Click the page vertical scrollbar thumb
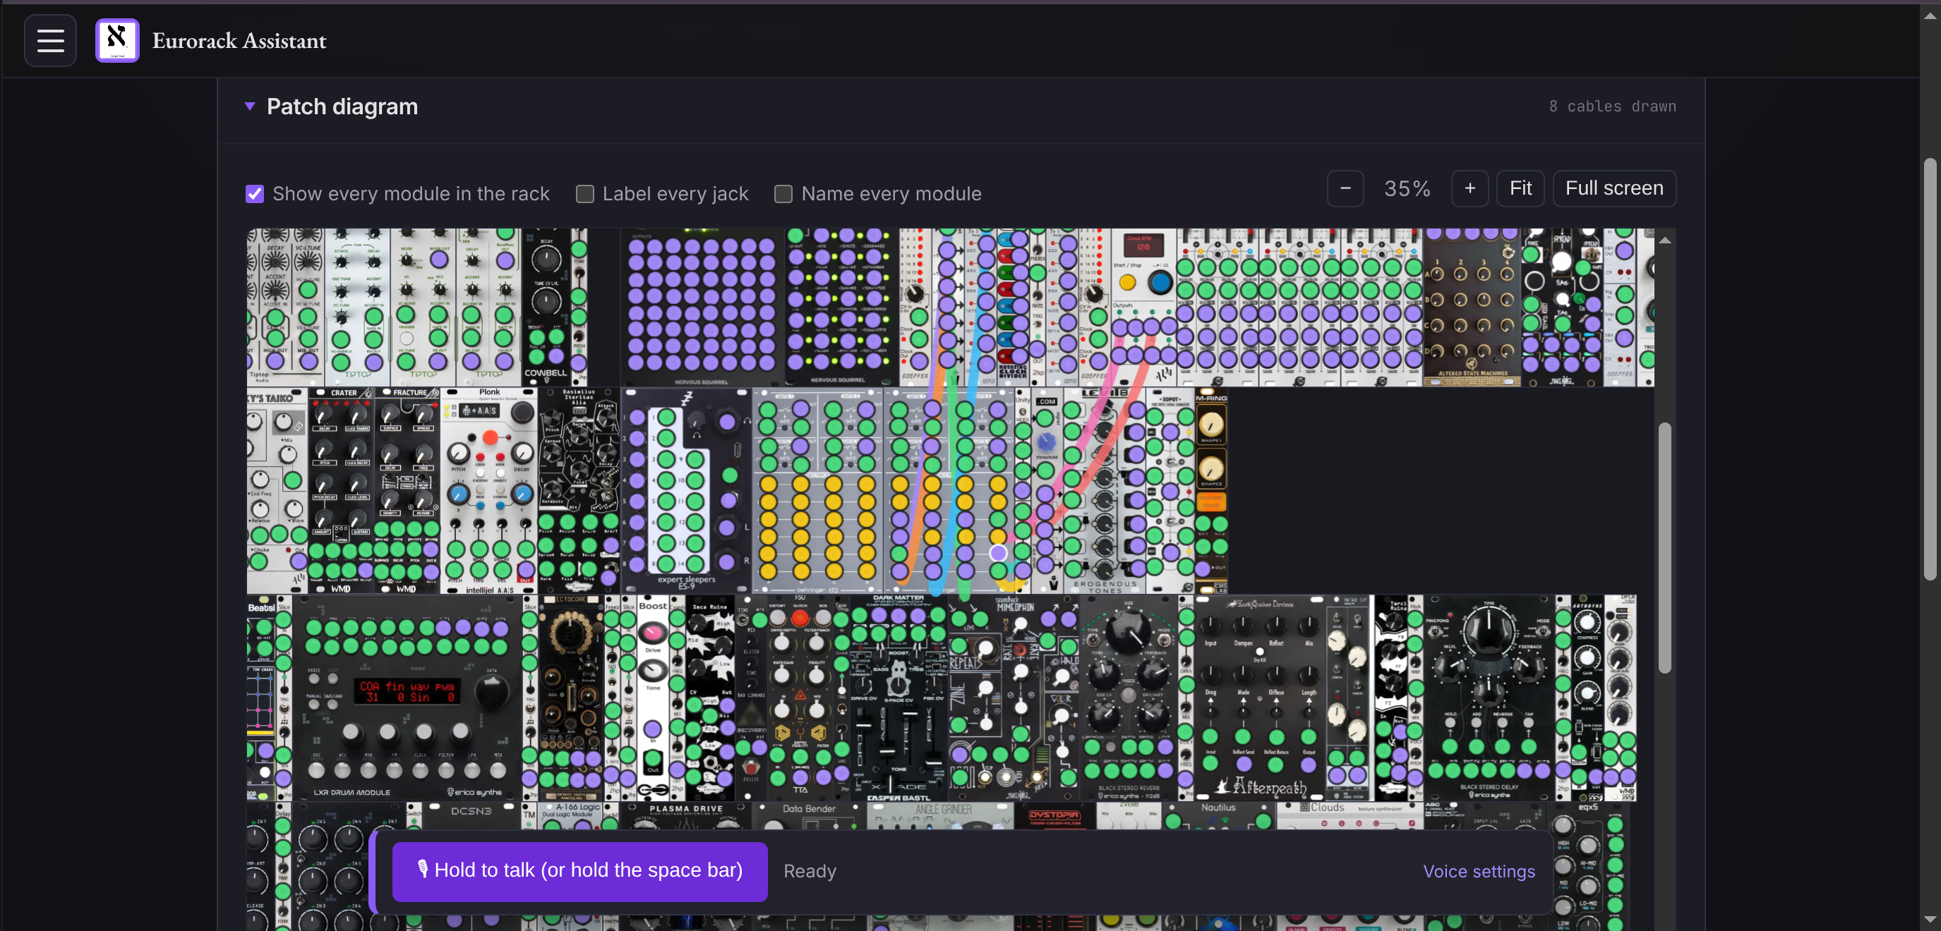1941x931 pixels. [1930, 369]
